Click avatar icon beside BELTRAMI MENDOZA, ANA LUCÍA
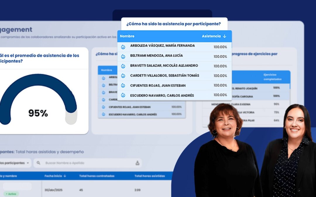316x197 pixels. tap(123, 57)
